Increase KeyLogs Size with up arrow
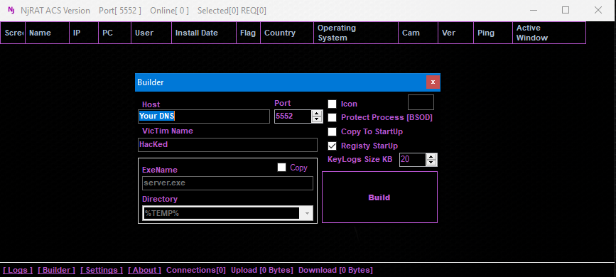Viewport: 616px width, 277px height. [431, 157]
